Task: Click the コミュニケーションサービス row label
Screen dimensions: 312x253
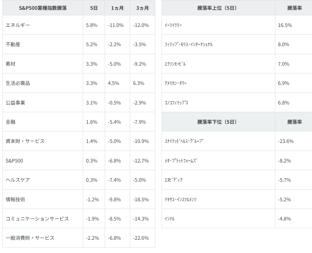Action: pyautogui.click(x=37, y=218)
